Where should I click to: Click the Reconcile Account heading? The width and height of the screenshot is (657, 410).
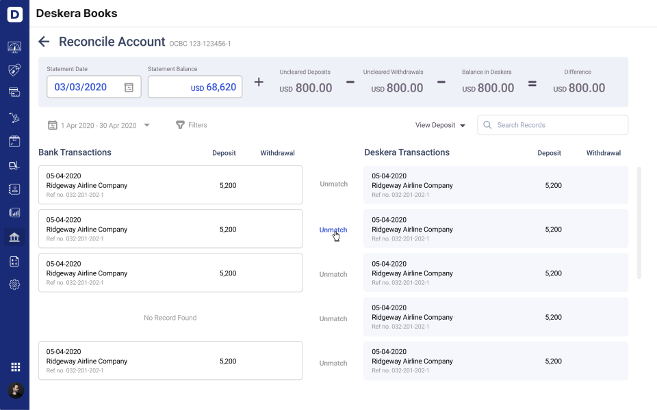pos(112,42)
